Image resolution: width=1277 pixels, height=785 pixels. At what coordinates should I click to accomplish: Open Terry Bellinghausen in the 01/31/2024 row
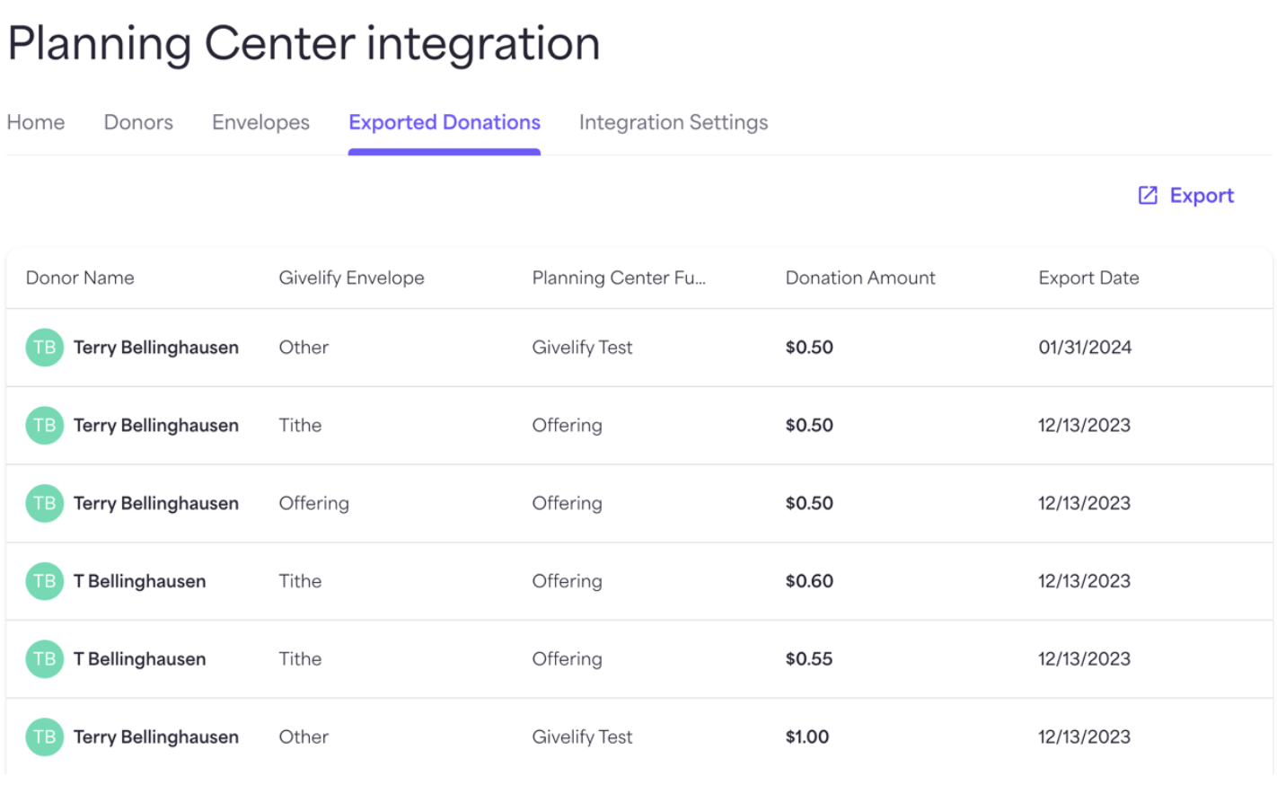pos(156,348)
